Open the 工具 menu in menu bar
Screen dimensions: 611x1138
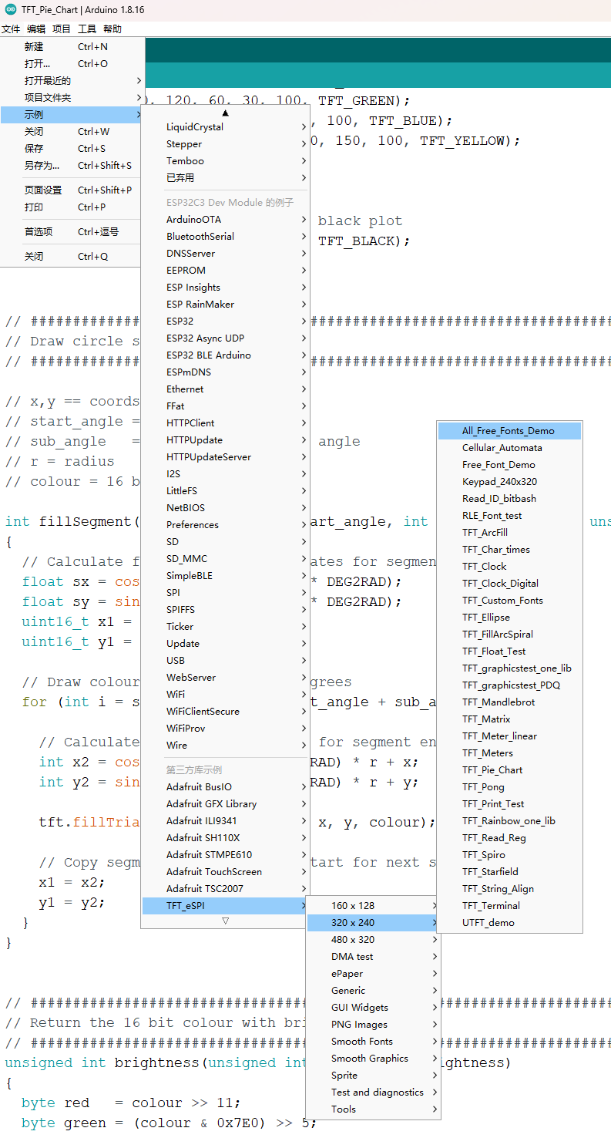click(87, 29)
